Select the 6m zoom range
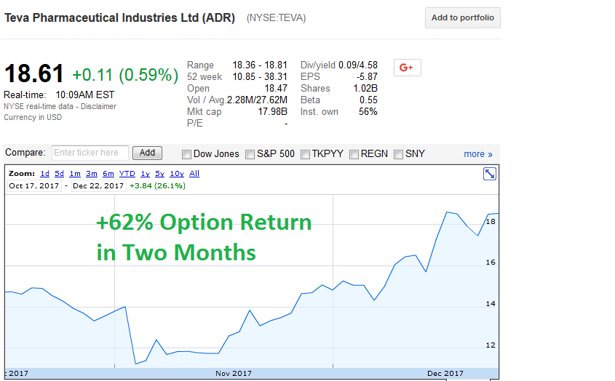 (x=108, y=174)
